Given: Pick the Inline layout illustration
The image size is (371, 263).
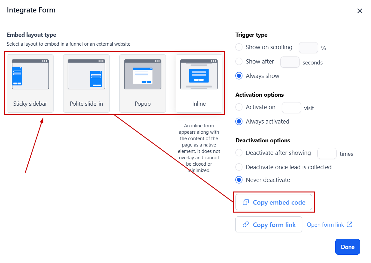Looking at the screenshot, I should click(199, 74).
